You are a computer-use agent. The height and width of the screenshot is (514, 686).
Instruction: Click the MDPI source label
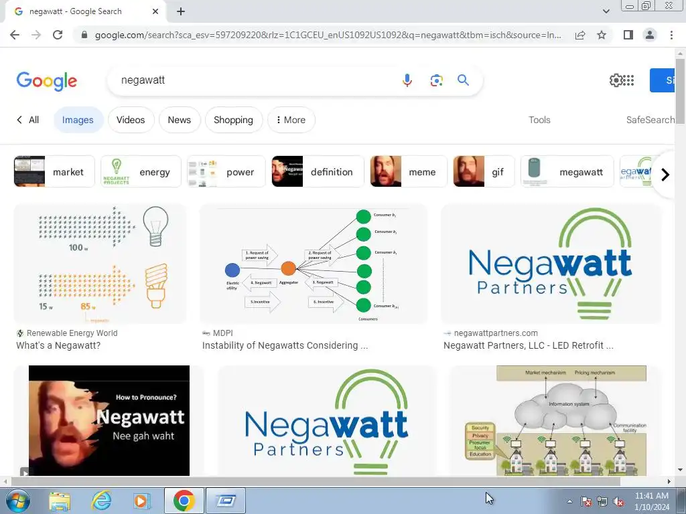(222, 333)
